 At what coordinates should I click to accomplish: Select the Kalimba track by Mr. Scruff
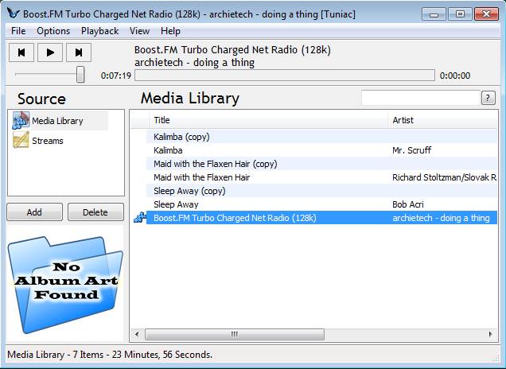point(321,150)
